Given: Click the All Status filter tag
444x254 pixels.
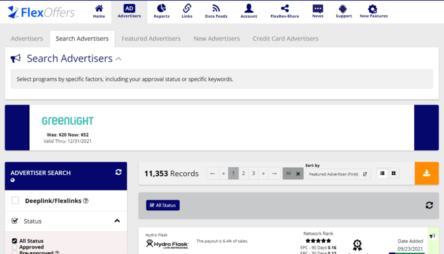Looking at the screenshot, I should click(163, 205).
